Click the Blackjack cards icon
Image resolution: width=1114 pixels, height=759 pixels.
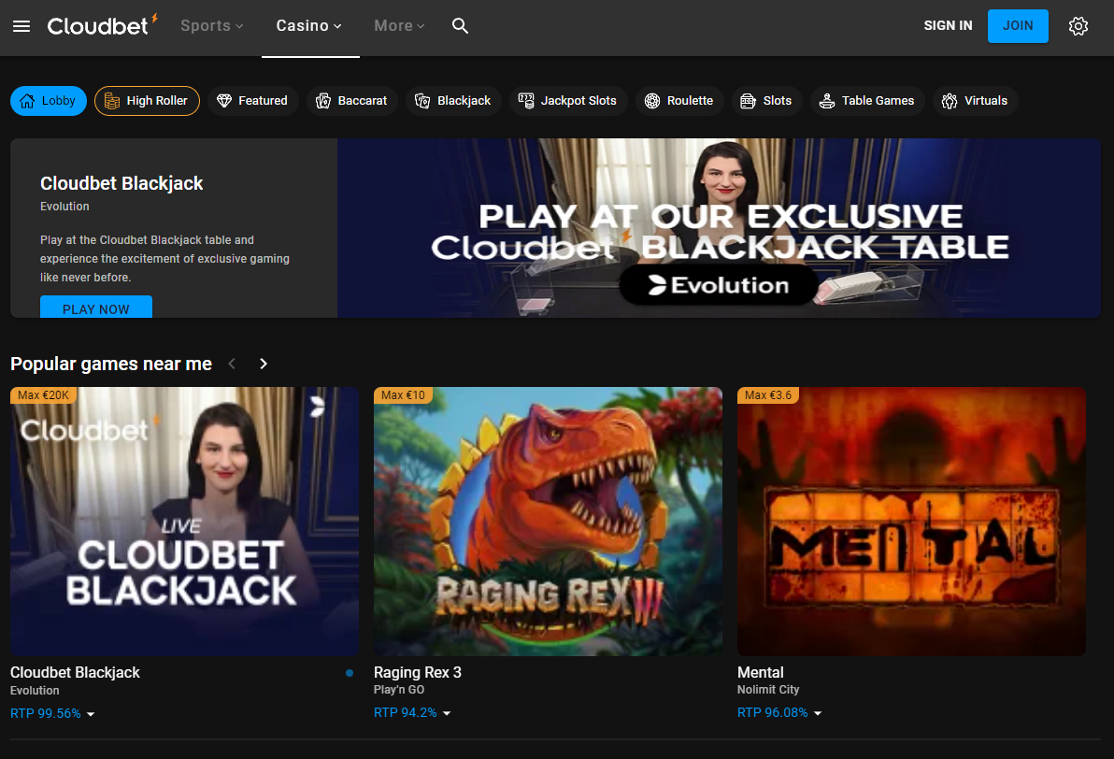pos(422,101)
